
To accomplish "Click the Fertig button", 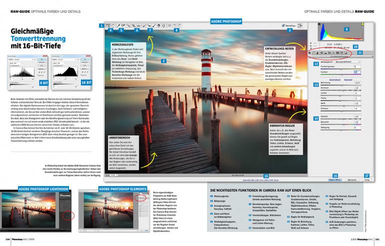I will tap(367, 180).
